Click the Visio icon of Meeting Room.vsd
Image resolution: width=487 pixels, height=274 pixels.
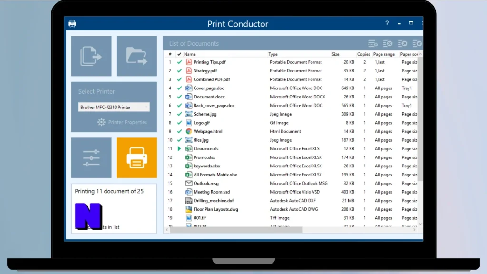click(188, 192)
